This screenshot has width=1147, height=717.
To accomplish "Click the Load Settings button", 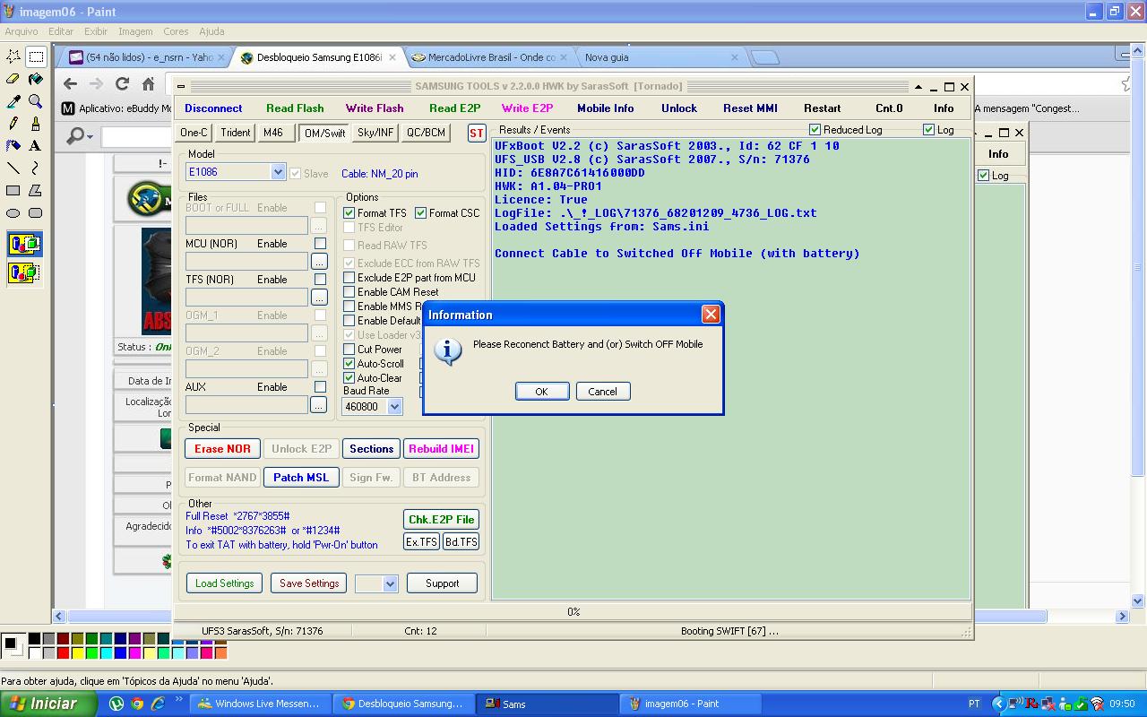I will (224, 583).
